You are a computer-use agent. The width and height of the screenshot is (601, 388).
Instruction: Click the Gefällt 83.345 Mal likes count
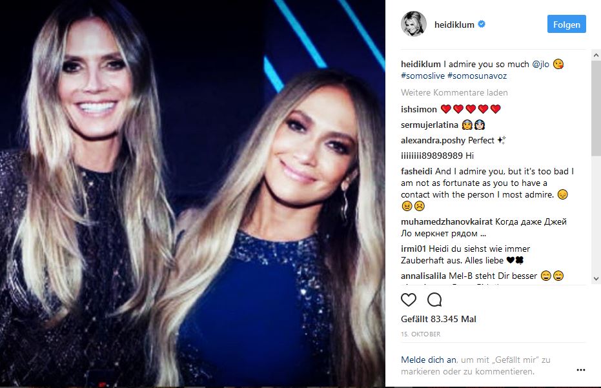click(438, 319)
